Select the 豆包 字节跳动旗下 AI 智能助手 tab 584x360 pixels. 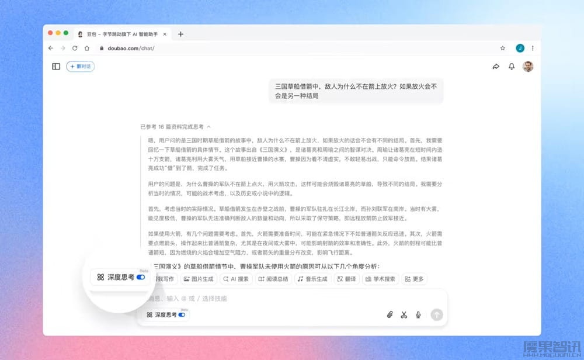pos(122,34)
